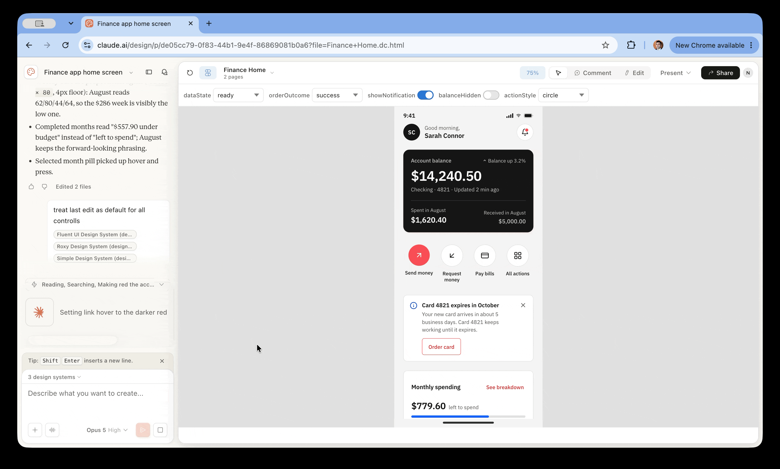Click the stop generation square icon
The width and height of the screenshot is (780, 469).
coord(160,430)
